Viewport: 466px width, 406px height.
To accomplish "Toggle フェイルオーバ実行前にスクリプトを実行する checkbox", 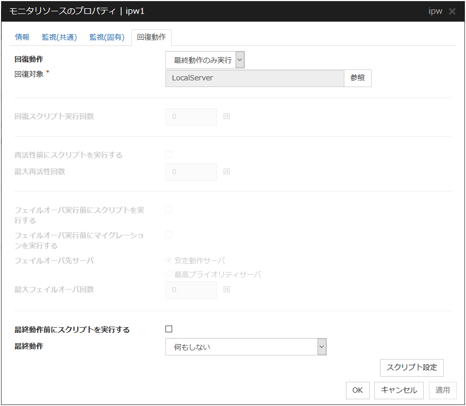I will 169,209.
